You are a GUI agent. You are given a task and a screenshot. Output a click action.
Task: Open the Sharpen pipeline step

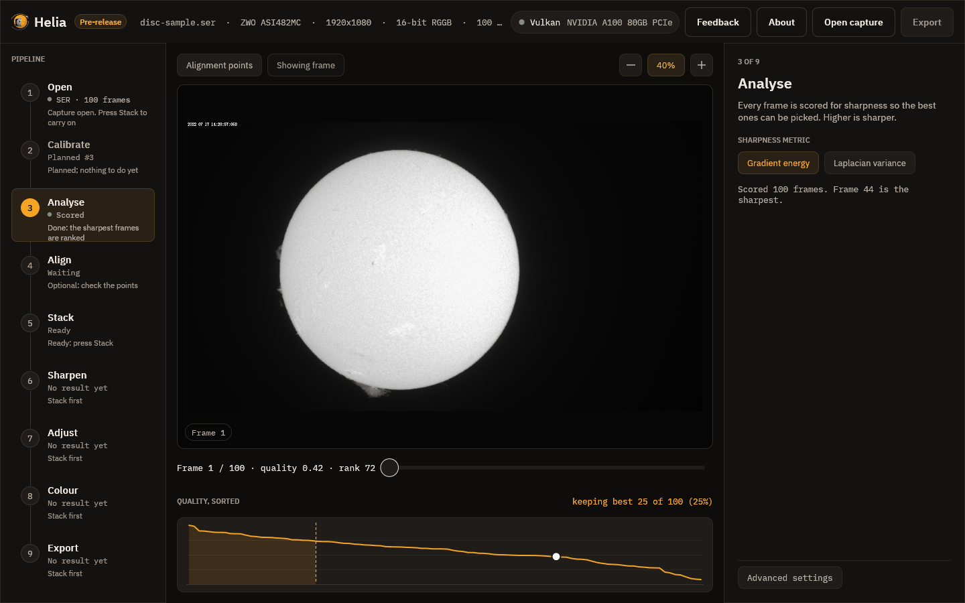click(x=83, y=388)
